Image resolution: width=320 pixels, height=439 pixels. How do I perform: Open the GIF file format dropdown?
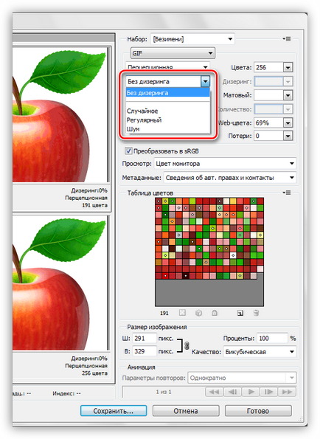(173, 53)
